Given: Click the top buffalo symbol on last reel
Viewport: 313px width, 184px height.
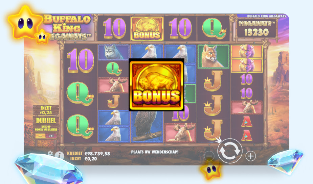Looking at the screenshot, I should [x=247, y=52].
